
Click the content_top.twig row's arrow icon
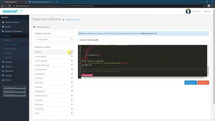(72, 70)
